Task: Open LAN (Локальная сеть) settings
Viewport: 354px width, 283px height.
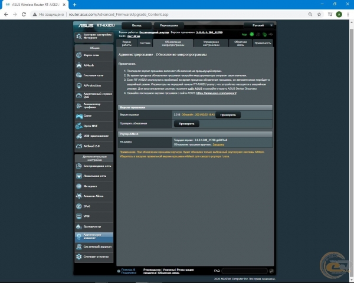Action: pyautogui.click(x=94, y=176)
